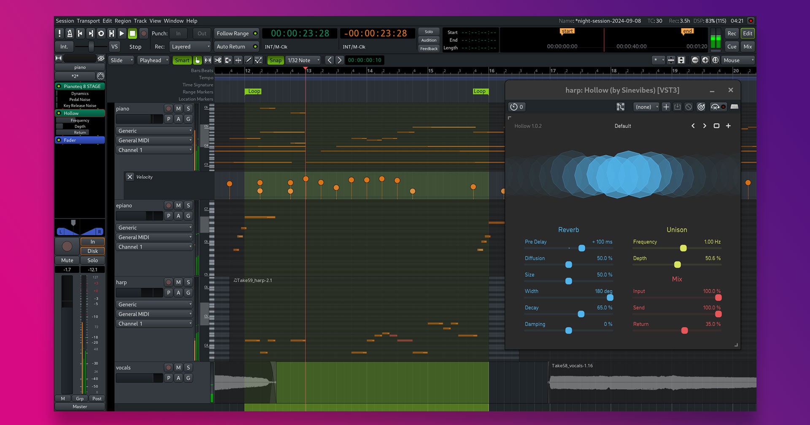The image size is (810, 425).
Task: Click the mixer strip Disk button
Action: (92, 251)
